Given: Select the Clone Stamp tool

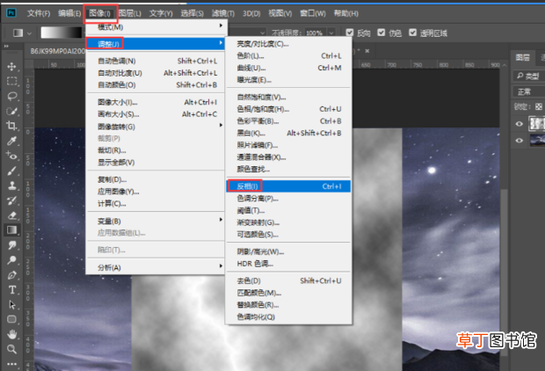Looking at the screenshot, I should click(x=11, y=185).
